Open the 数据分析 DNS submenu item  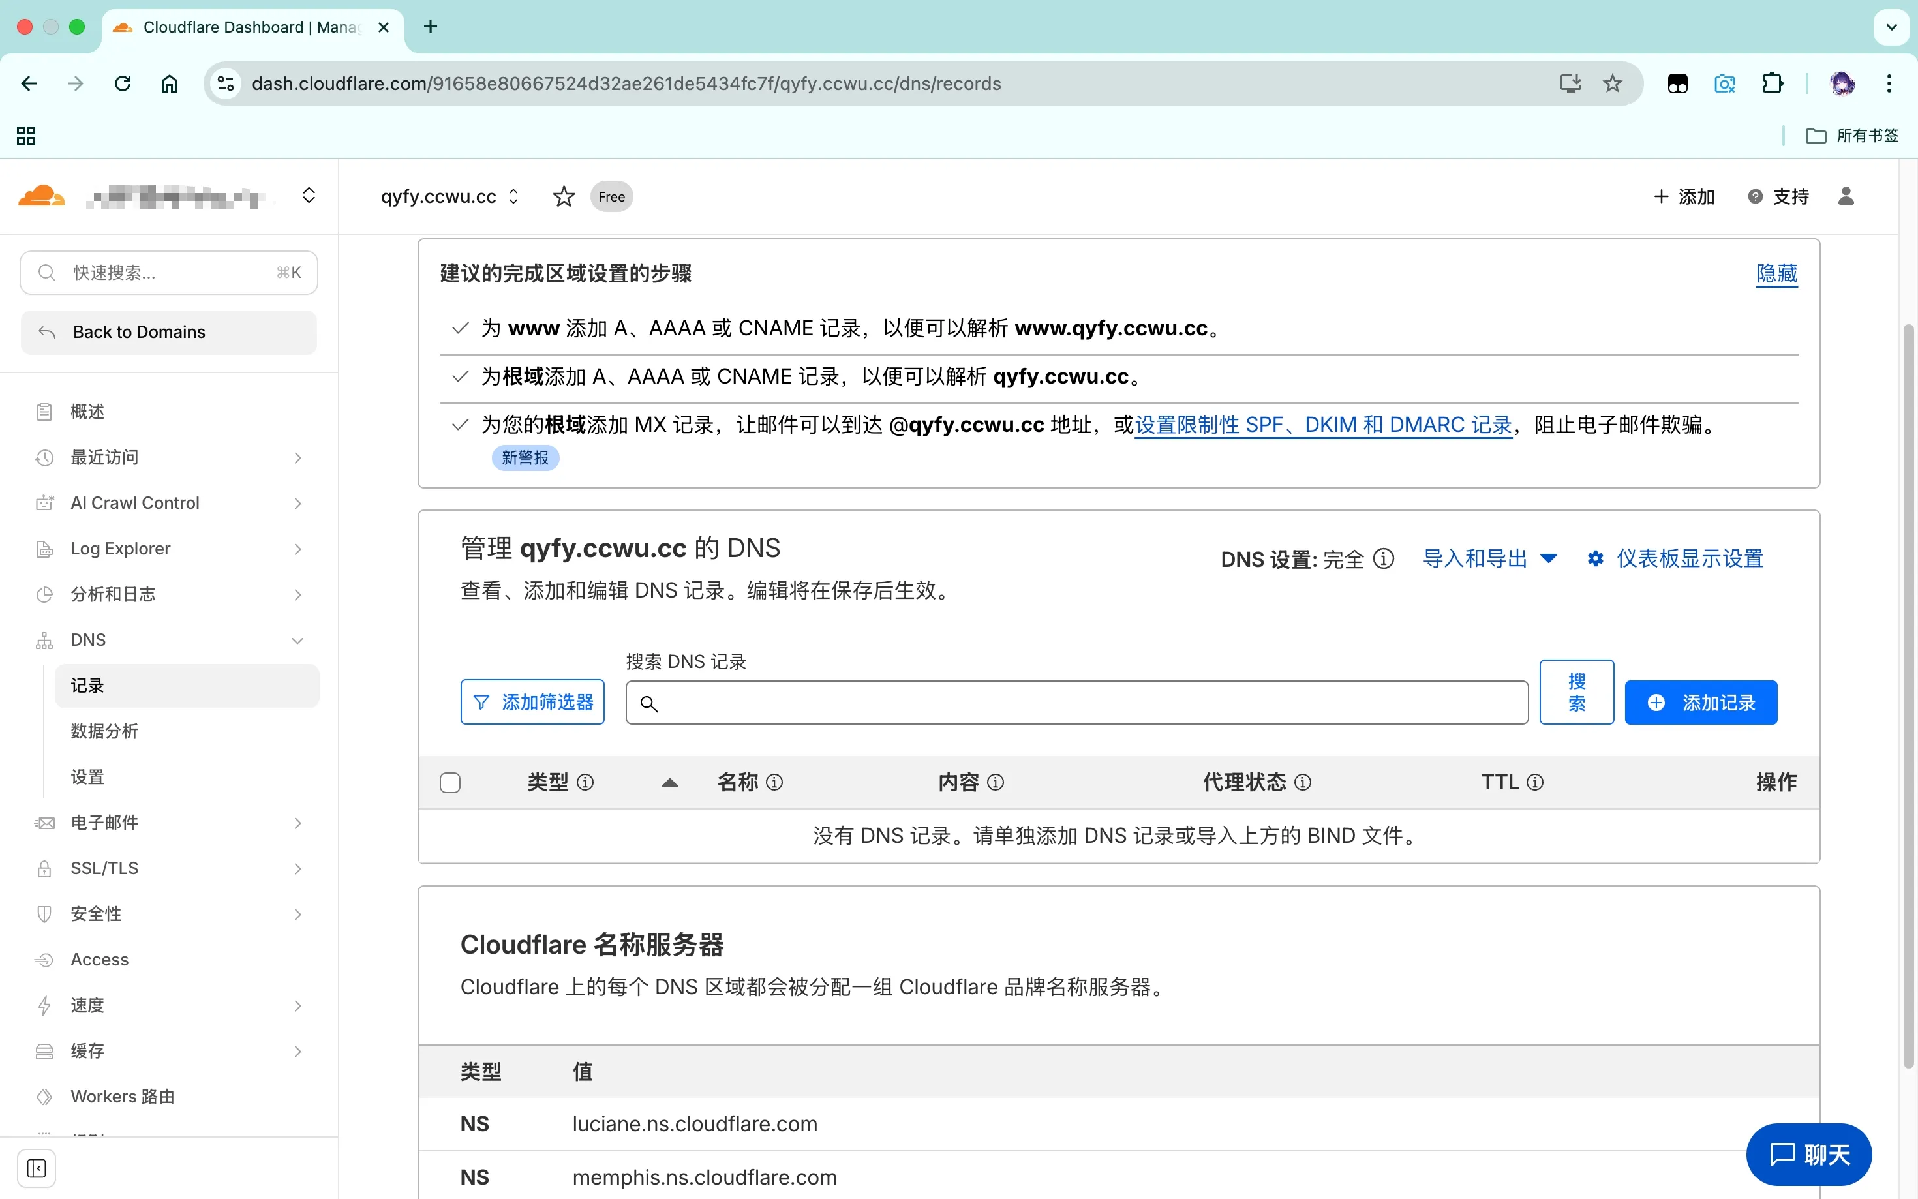[104, 731]
